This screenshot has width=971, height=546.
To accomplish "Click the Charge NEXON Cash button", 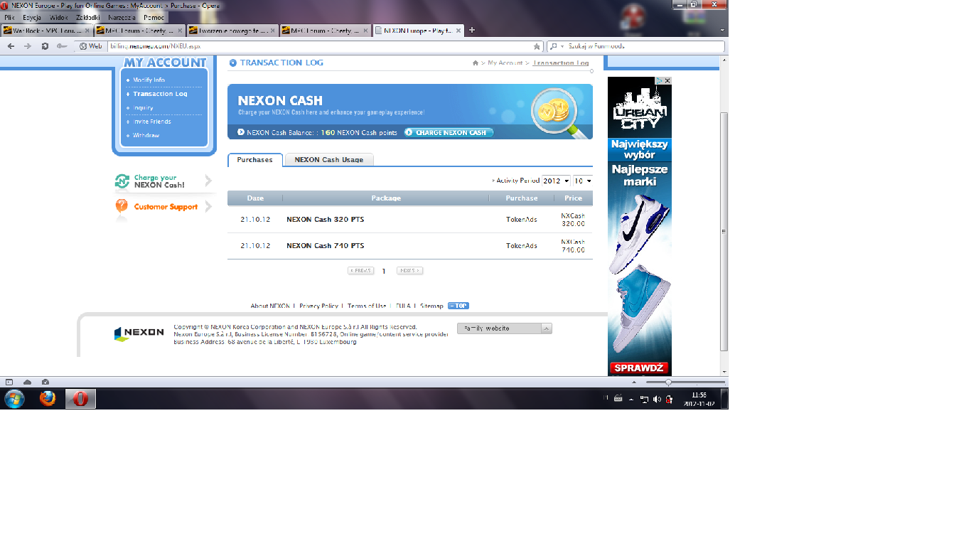I will tap(449, 132).
